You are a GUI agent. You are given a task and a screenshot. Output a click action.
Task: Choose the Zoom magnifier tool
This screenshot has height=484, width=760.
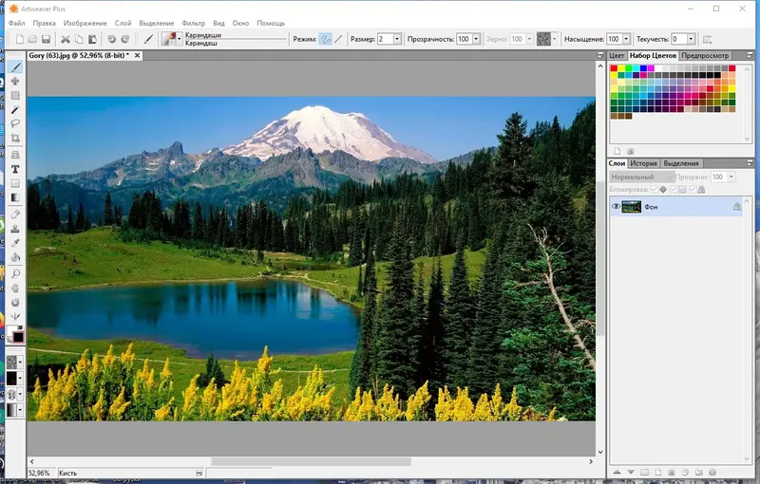[x=15, y=274]
